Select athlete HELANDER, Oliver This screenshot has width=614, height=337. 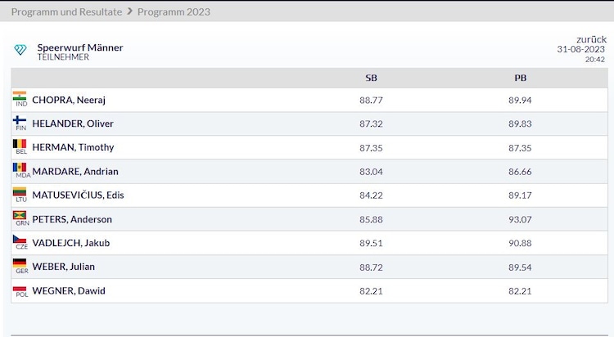click(x=73, y=124)
